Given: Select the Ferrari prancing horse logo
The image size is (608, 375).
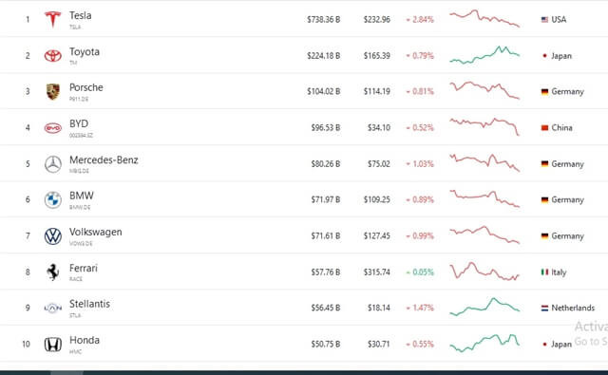Looking at the screenshot, I should tap(53, 272).
